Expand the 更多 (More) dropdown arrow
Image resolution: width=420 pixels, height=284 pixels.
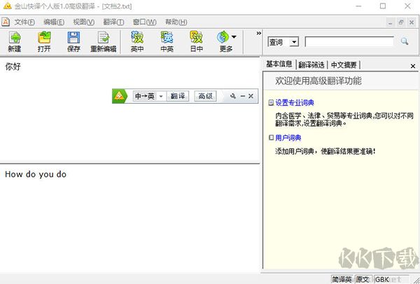234,37
